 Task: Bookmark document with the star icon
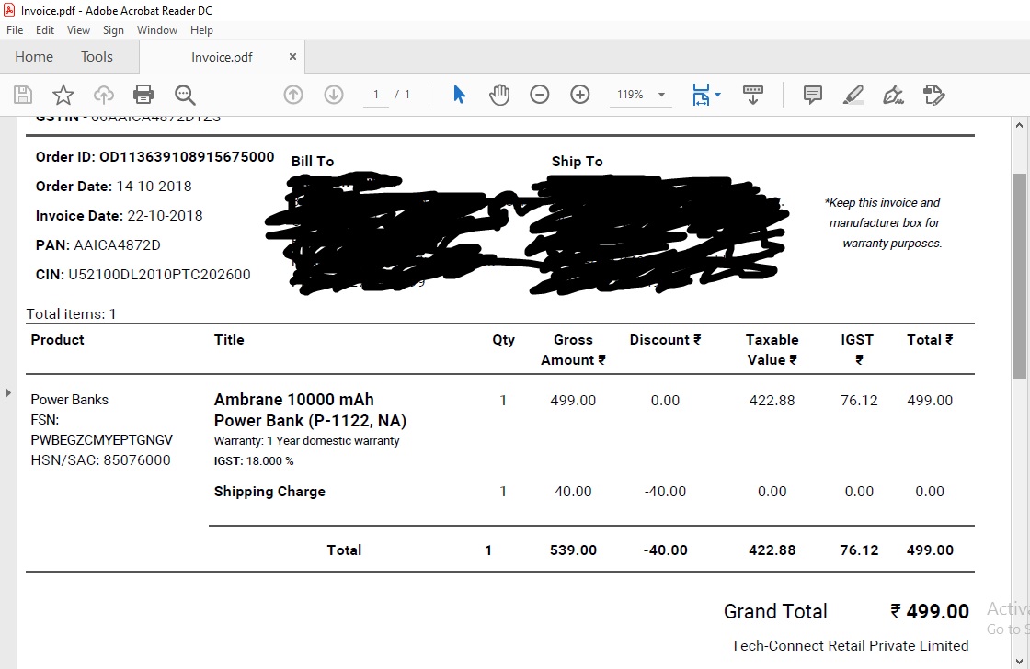coord(63,95)
